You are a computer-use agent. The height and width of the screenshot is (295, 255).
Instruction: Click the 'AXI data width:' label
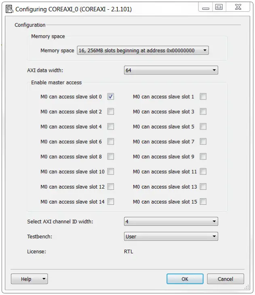tap(45, 70)
